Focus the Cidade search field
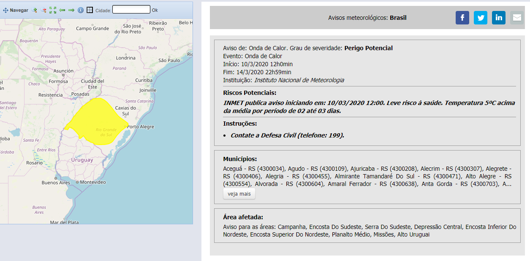The width and height of the screenshot is (530, 261). pos(131,9)
